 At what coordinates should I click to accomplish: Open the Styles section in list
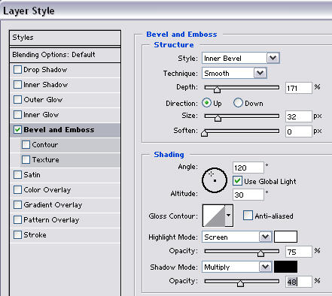coord(65,38)
